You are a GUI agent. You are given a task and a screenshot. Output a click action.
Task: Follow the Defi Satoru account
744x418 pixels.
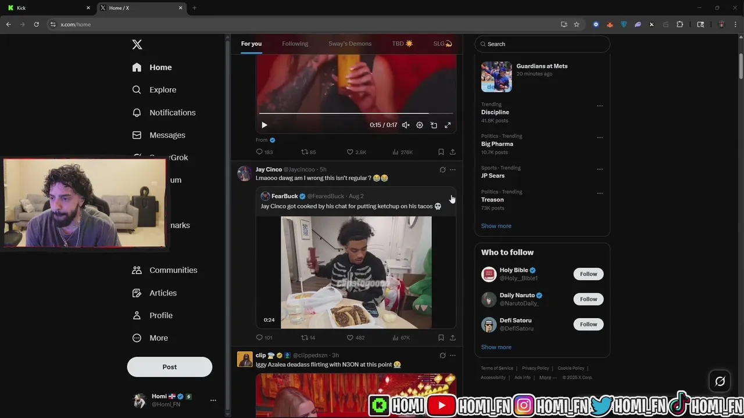[x=588, y=324]
